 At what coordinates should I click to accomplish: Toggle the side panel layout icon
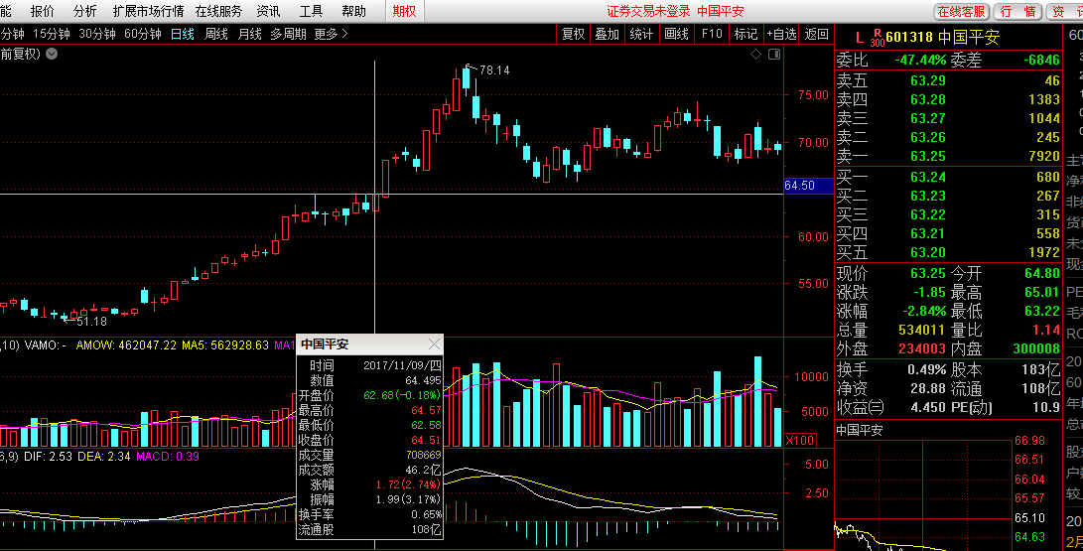coord(774,54)
